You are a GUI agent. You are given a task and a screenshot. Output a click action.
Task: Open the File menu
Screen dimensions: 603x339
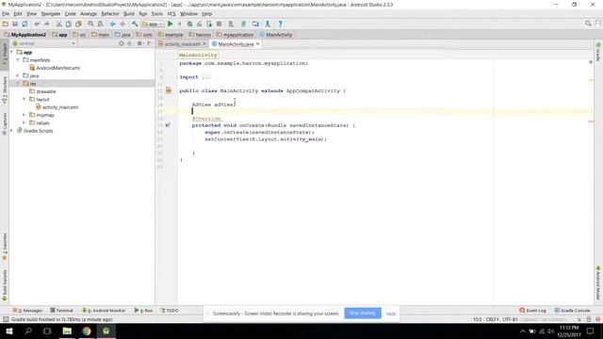(6, 14)
